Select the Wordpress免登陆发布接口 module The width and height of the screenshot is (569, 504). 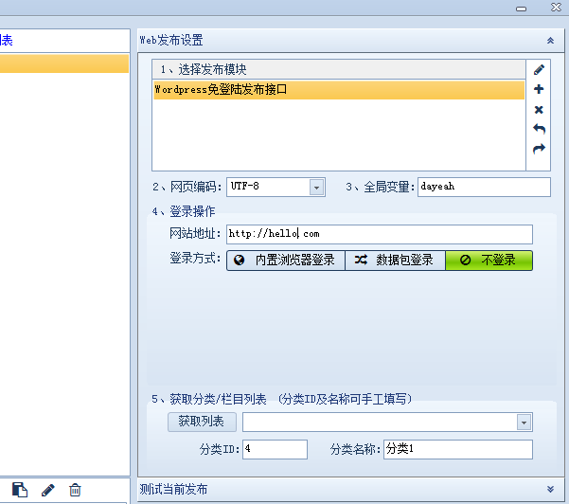pos(338,90)
